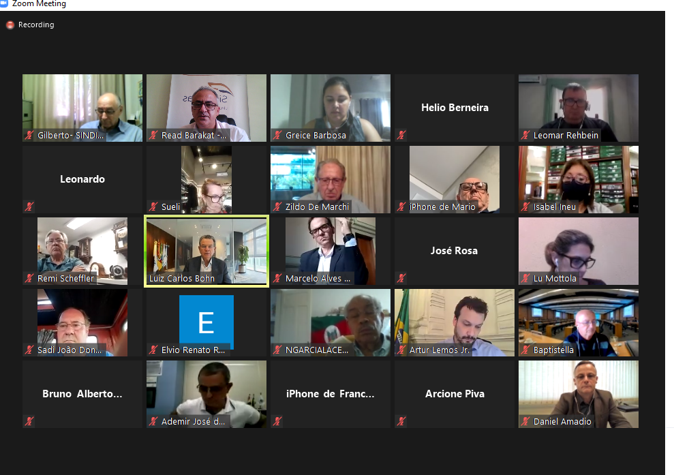
Task: Select Isabel Ineu's video thumbnail
Action: point(578,179)
